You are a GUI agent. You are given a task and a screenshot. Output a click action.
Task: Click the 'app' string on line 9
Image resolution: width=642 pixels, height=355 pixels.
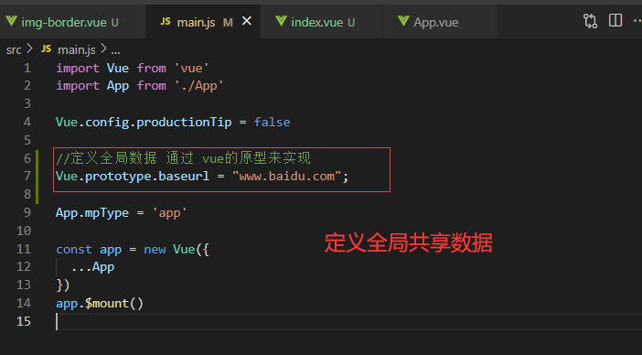tap(169, 213)
